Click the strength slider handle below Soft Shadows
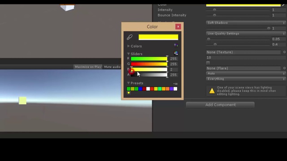The image size is (287, 161). pyautogui.click(x=269, y=28)
